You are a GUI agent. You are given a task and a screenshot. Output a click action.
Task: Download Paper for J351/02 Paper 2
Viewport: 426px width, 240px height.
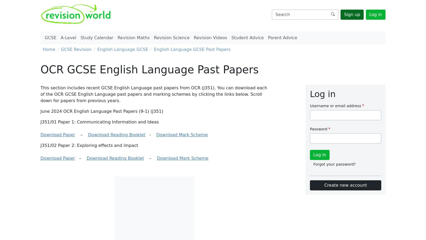point(58,158)
